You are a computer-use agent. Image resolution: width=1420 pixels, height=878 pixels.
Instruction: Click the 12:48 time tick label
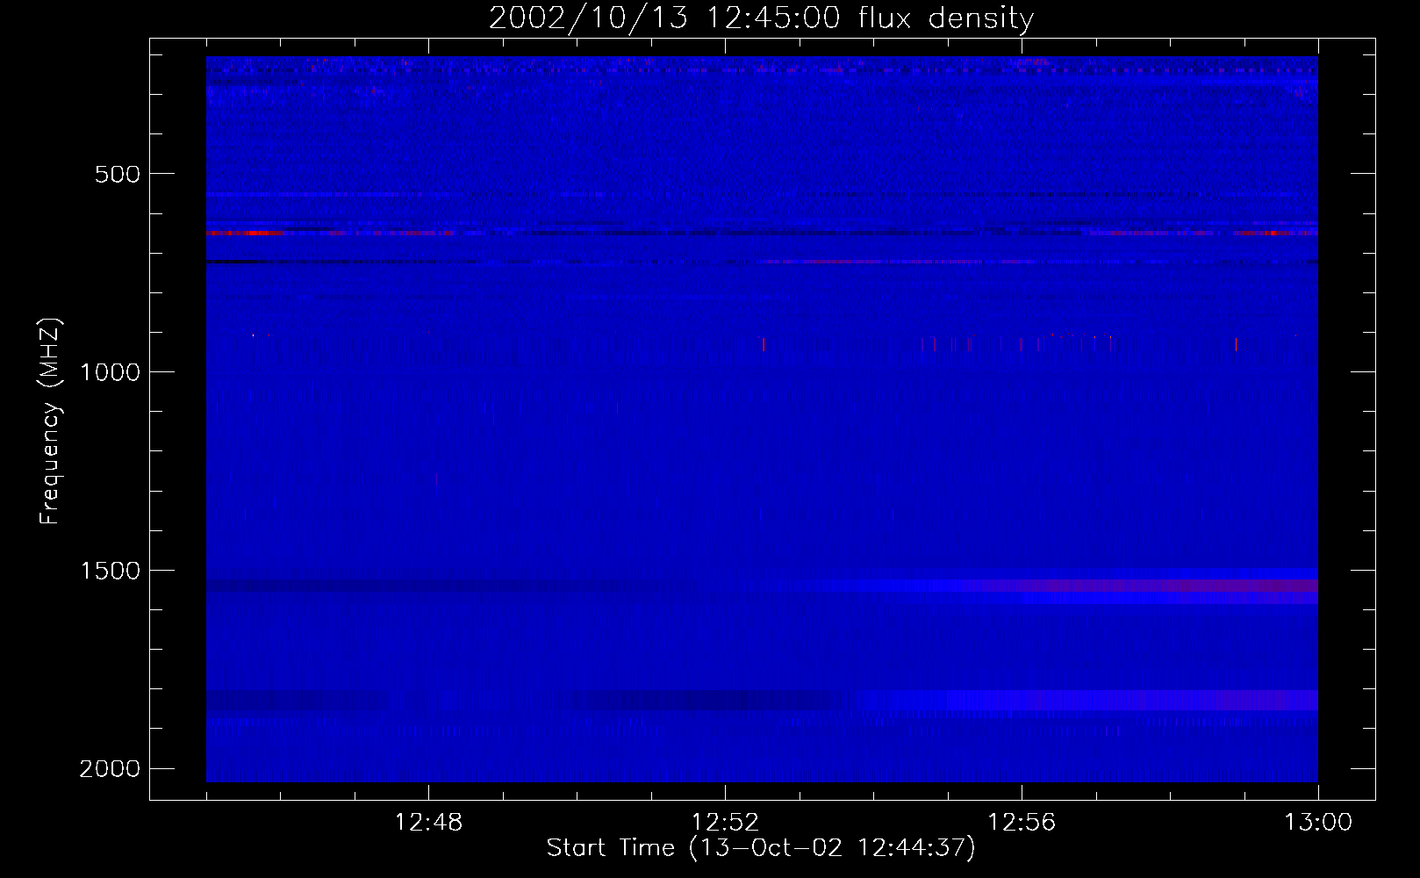tap(428, 823)
